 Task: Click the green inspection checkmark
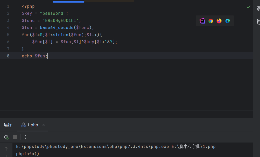248,7
